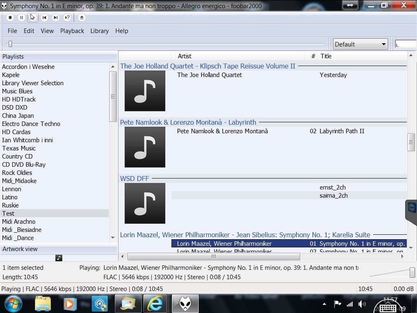Click the Labyrinth album artwork thumbnail
Screen dimensions: 417x313
click(145, 147)
